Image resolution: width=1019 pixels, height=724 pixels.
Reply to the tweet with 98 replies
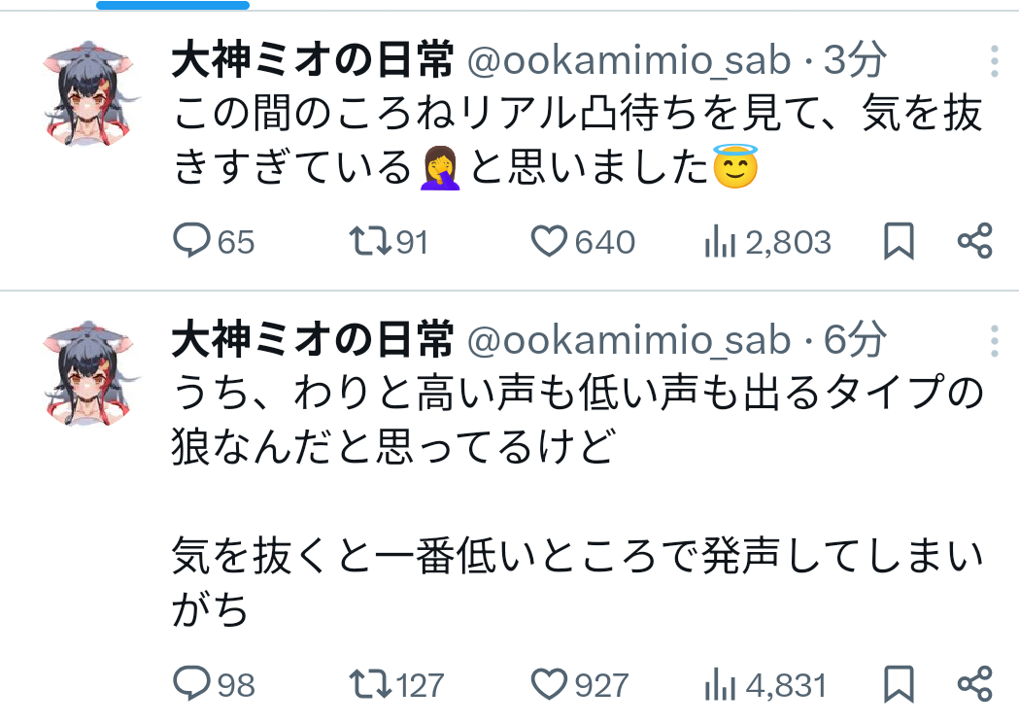point(191,685)
